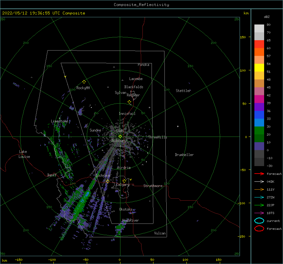Image resolution: width=283 pixels, height=264 pixels.
Task: Pick the magenta swatch in dBZ scale
Action: [259, 99]
